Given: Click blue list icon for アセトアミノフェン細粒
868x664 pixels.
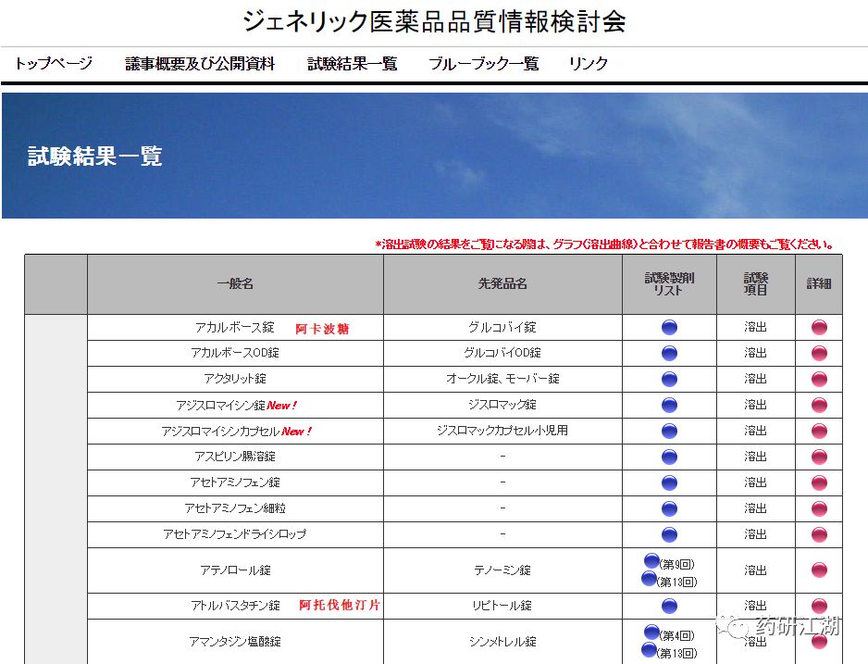Looking at the screenshot, I should coord(669,508).
